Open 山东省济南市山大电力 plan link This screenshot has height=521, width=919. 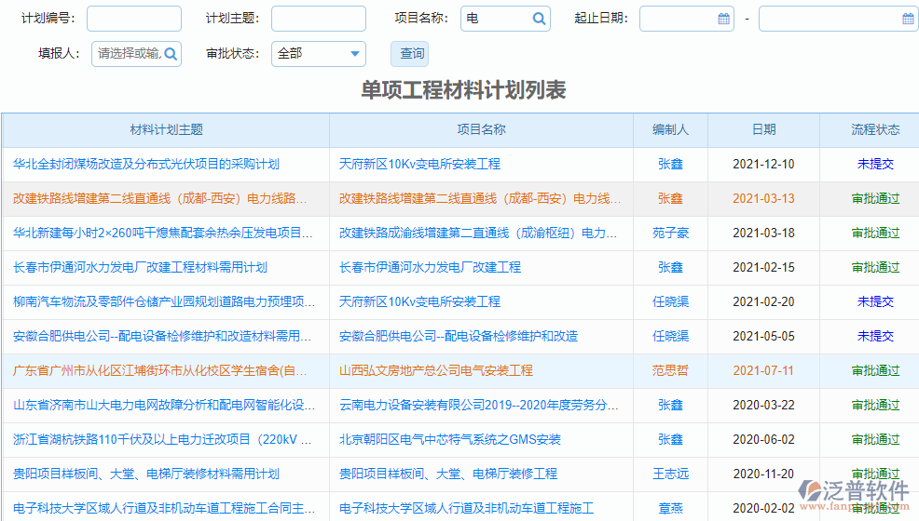click(163, 406)
